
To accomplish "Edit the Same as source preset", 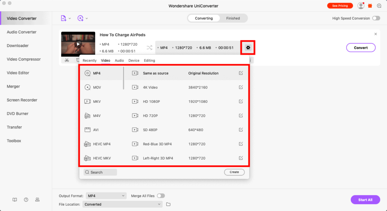I will pos(241,73).
